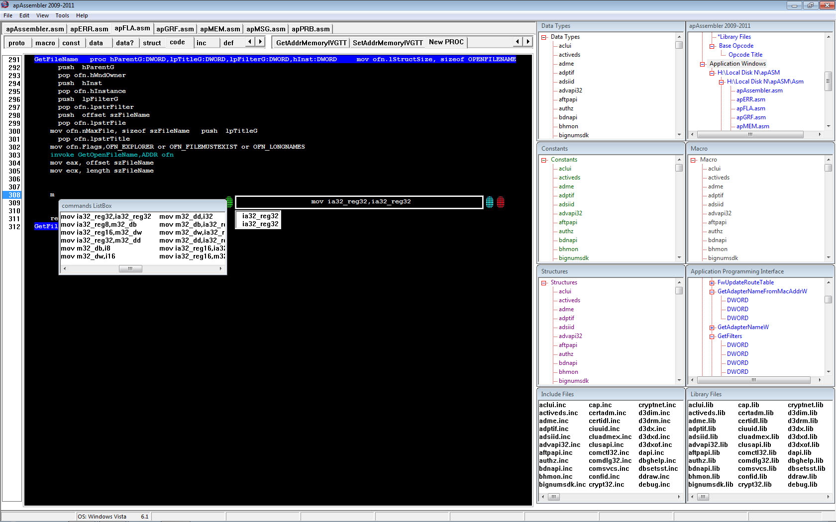Select 'mov m32_db,i8' in commands ListBox
Screen dimensions: 836x522
tap(86, 249)
